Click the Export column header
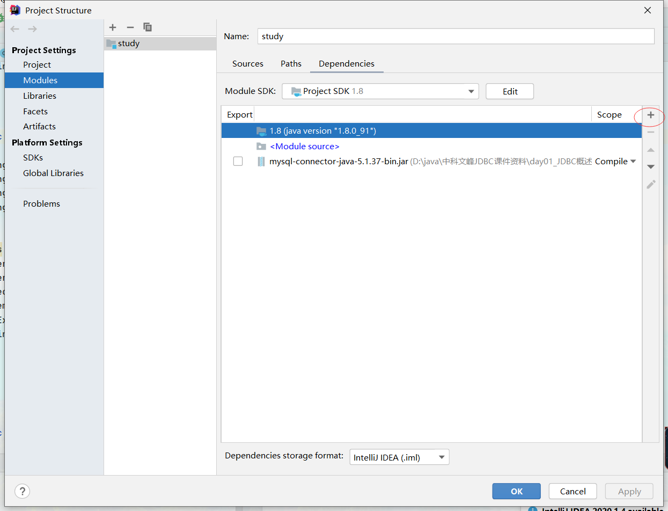Image resolution: width=668 pixels, height=511 pixels. pyautogui.click(x=239, y=115)
